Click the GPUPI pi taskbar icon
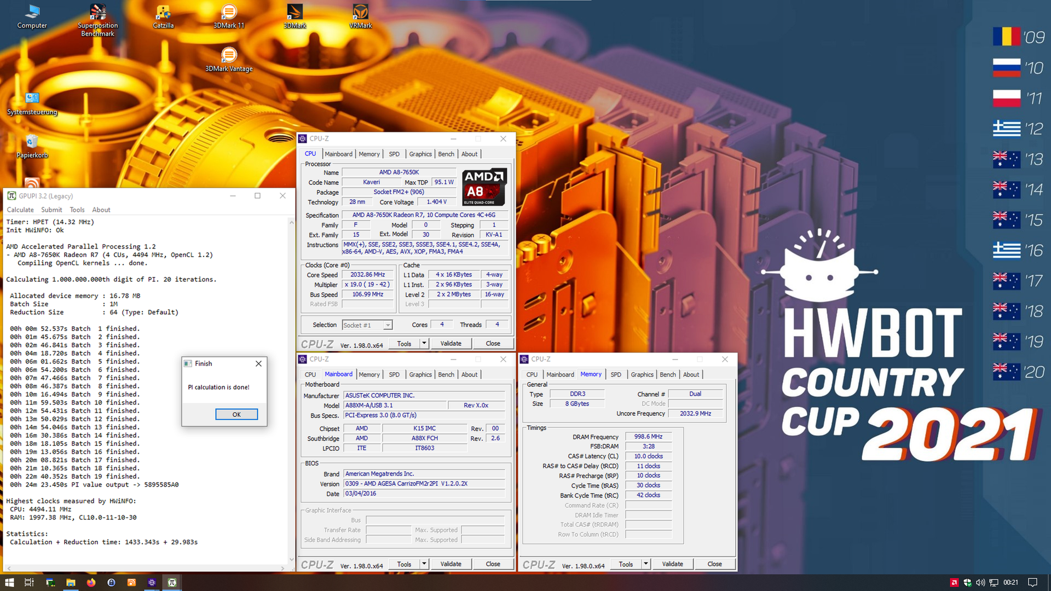 tap(172, 582)
